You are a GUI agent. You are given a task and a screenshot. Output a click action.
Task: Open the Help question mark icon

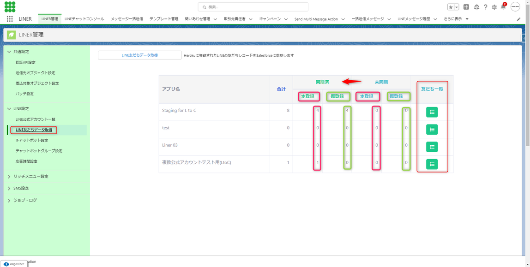point(485,7)
